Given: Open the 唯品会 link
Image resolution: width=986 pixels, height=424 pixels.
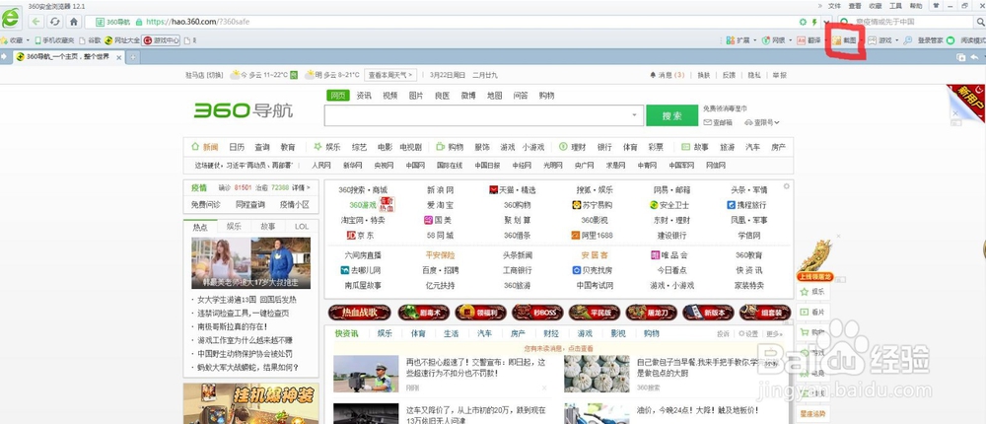Looking at the screenshot, I should pyautogui.click(x=669, y=255).
